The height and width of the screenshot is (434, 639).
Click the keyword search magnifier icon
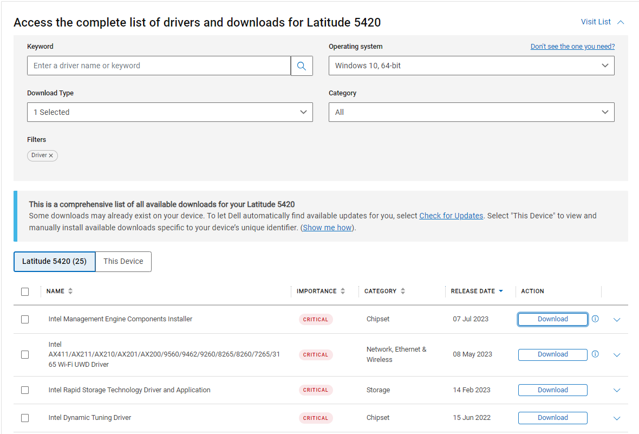[x=302, y=66]
